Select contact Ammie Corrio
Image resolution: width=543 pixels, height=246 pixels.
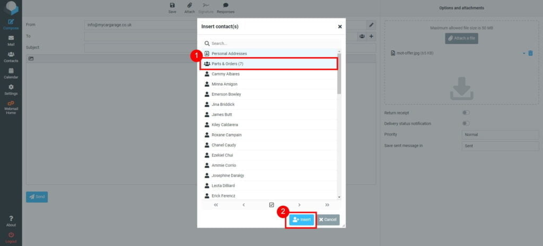point(269,165)
